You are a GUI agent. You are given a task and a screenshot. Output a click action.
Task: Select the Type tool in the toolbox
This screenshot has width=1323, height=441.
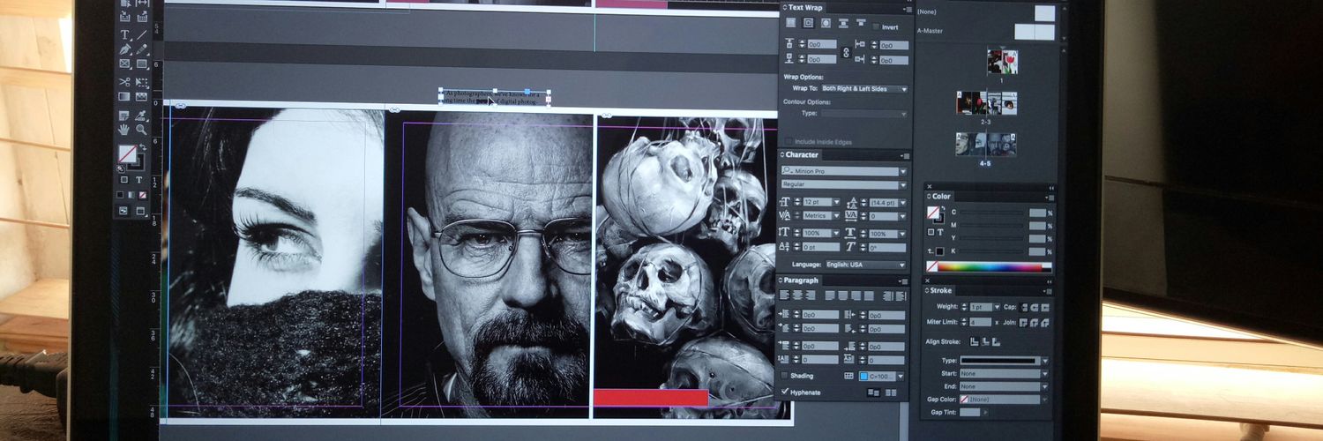[124, 34]
